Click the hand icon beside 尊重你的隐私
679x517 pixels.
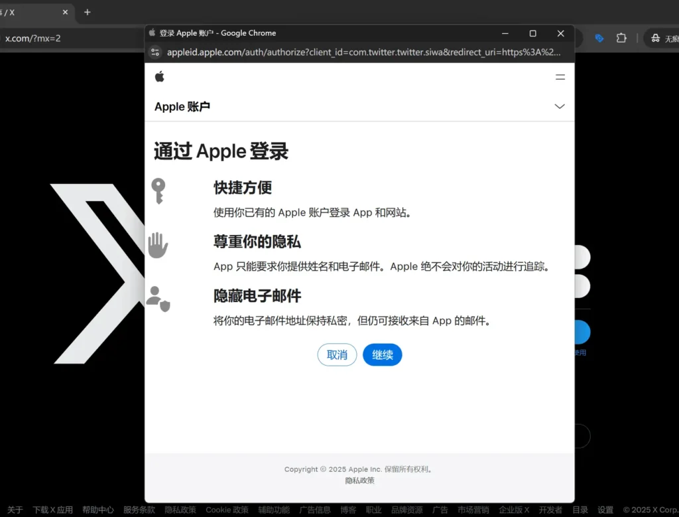click(x=158, y=246)
